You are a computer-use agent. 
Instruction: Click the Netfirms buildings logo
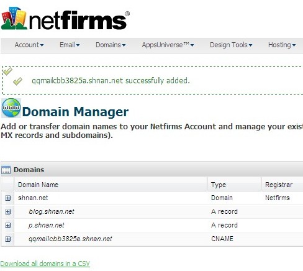(14, 18)
